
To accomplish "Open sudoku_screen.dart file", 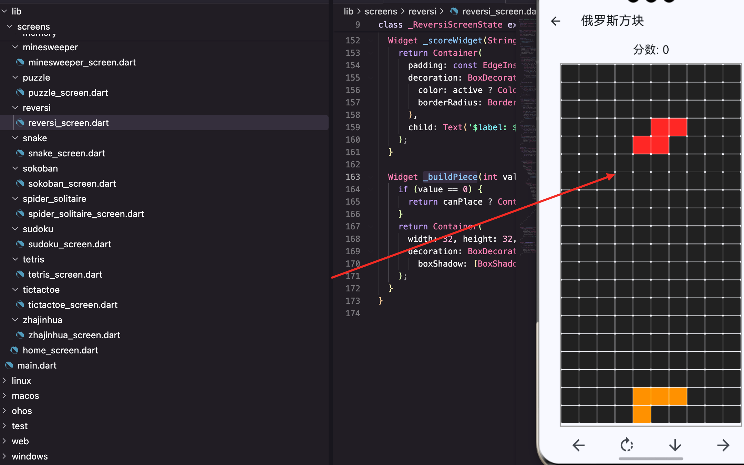I will (69, 244).
